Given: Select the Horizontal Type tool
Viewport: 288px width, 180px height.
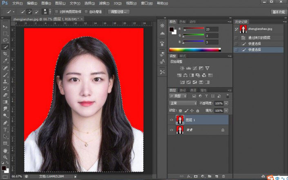Looking at the screenshot, I should click(x=5, y=130).
